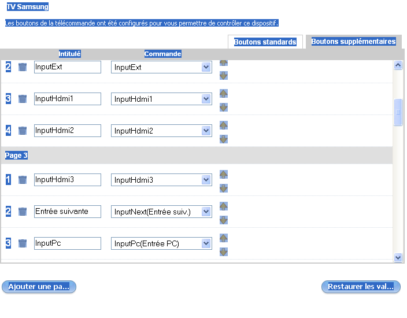Move the InputPc row down
The width and height of the screenshot is (407, 318).
pos(224,252)
